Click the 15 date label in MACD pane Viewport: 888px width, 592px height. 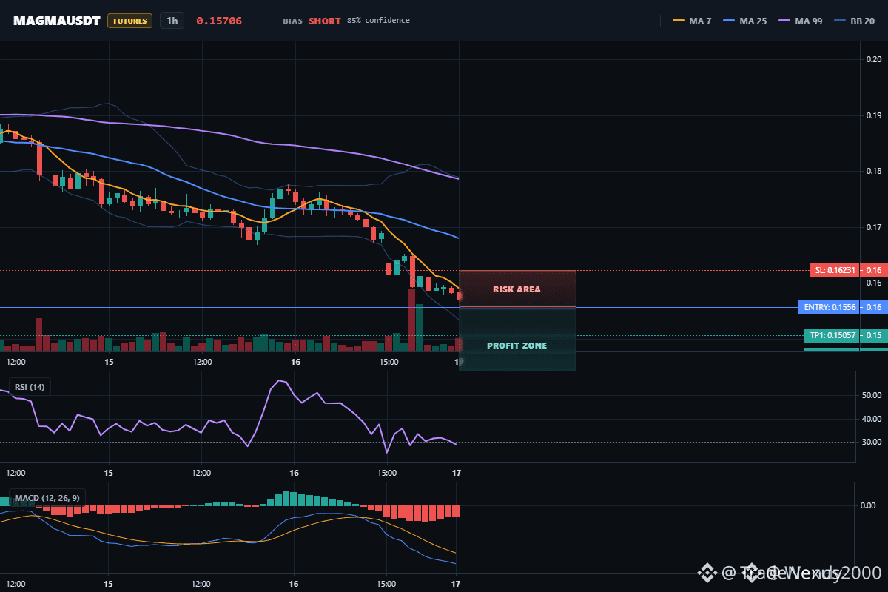pyautogui.click(x=108, y=583)
